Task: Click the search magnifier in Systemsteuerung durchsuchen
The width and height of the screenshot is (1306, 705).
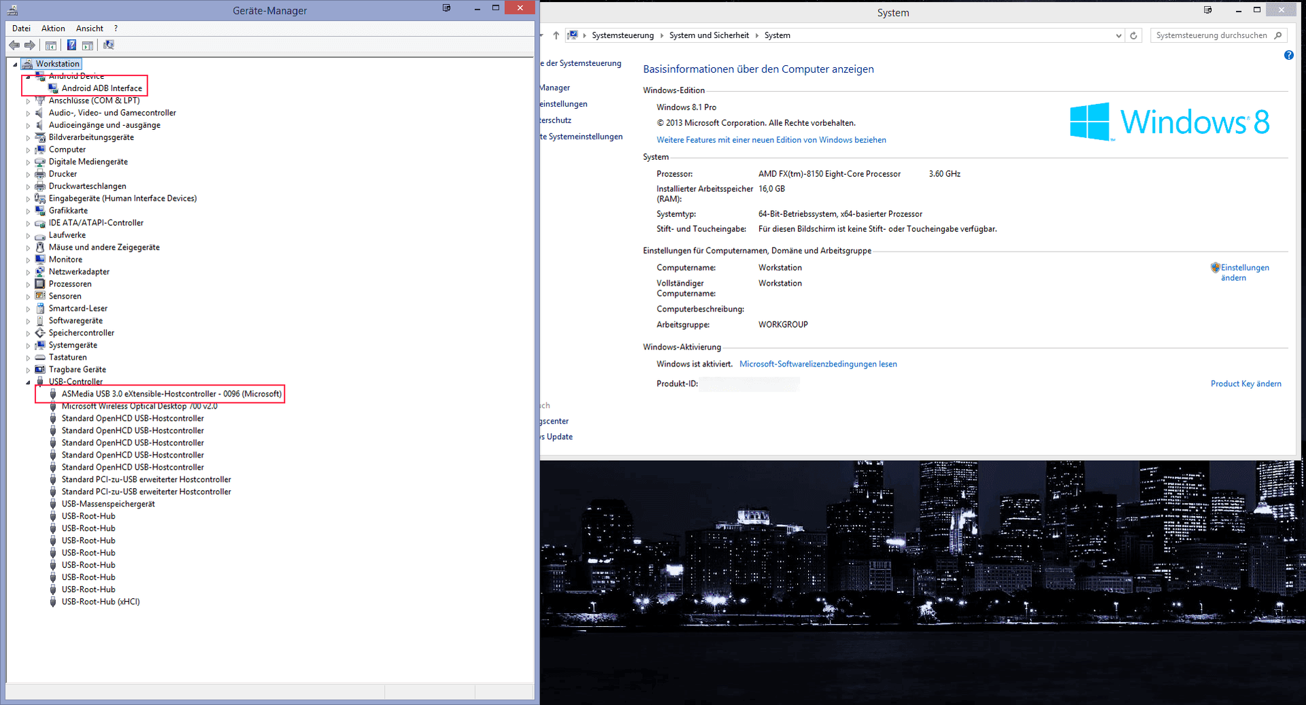Action: tap(1278, 35)
